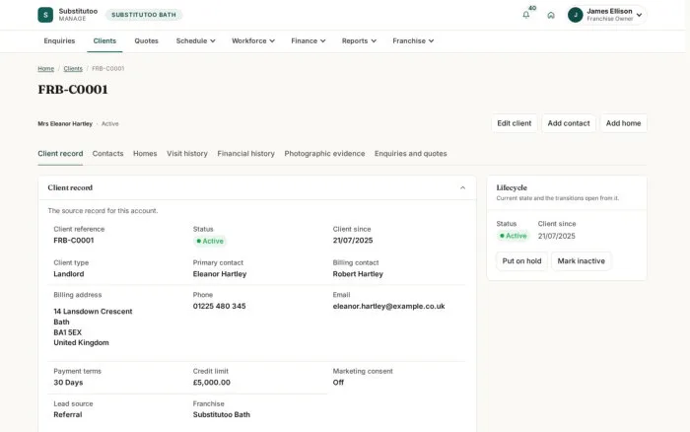Screen dimensions: 690x432
Task: Switch to the Financial history tab
Action: pyautogui.click(x=246, y=154)
